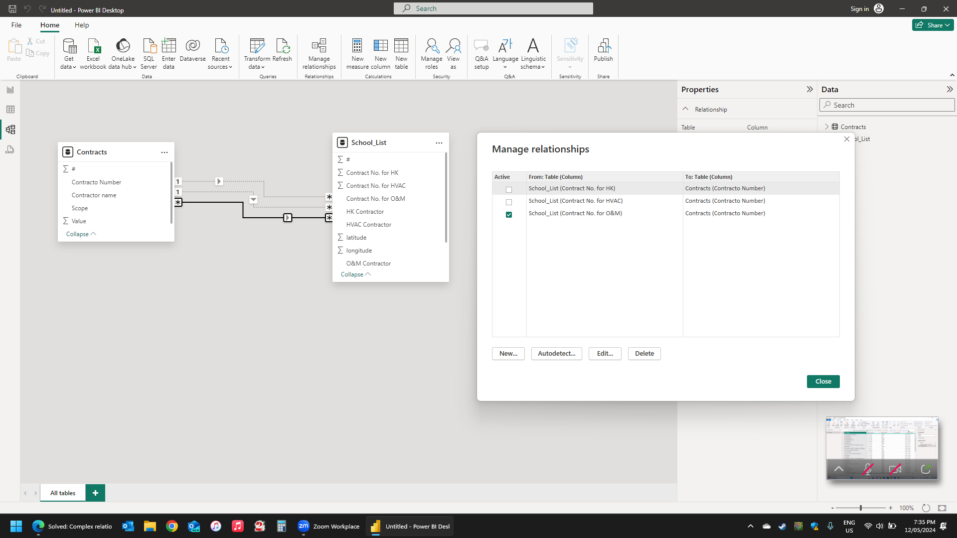This screenshot has width=957, height=538.
Task: Create a New table
Action: pyautogui.click(x=401, y=54)
